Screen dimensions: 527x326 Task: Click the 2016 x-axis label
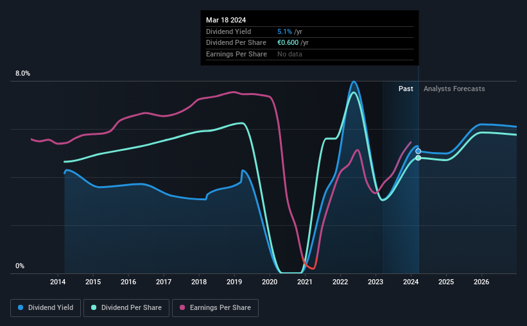click(128, 282)
